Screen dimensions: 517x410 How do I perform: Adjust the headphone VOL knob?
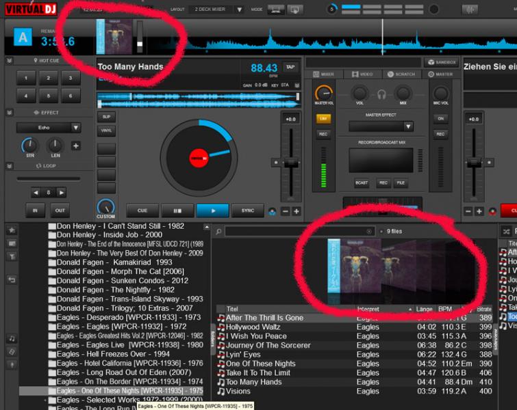(360, 94)
